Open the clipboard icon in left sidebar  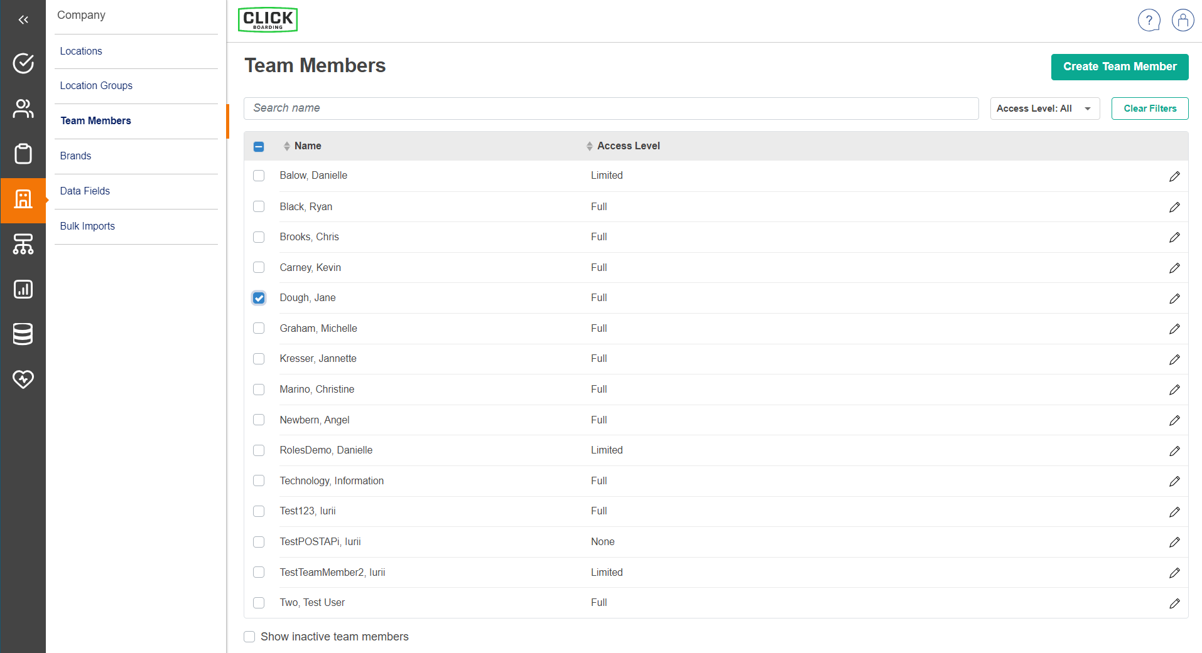pyautogui.click(x=23, y=154)
